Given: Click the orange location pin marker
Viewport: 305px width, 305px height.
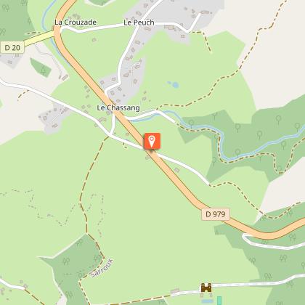Looking at the screenshot, I should pos(152,141).
